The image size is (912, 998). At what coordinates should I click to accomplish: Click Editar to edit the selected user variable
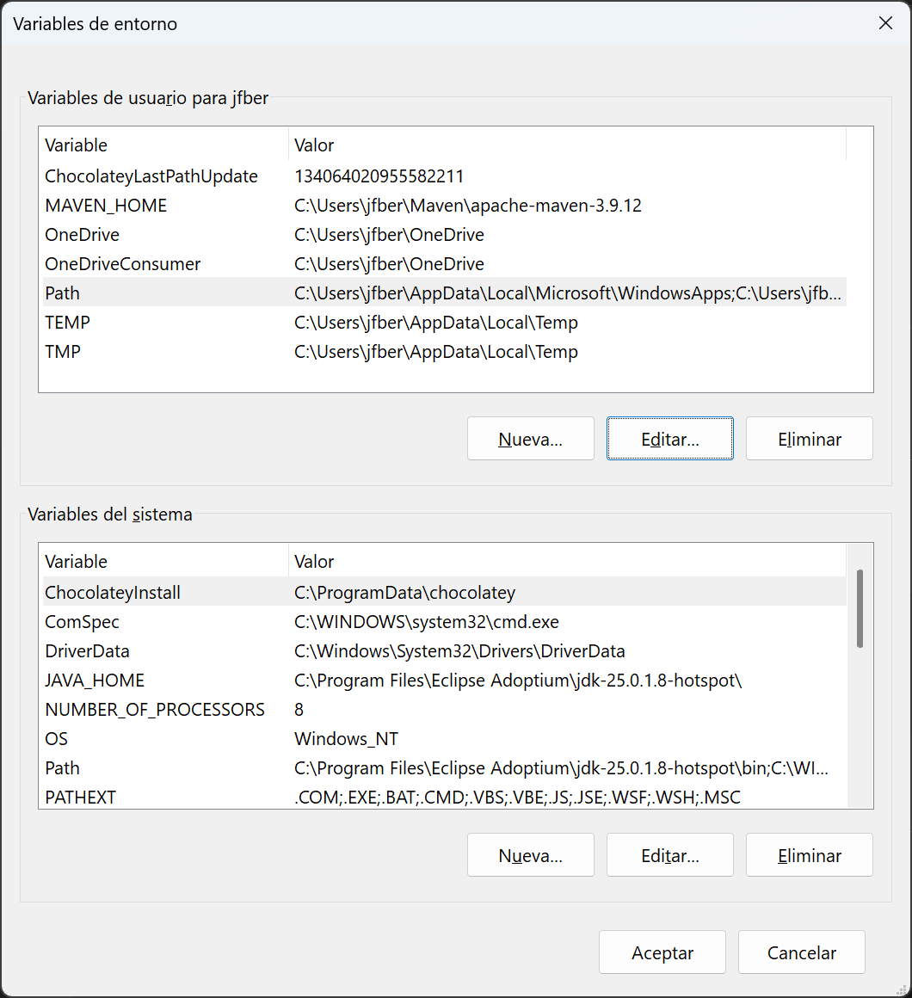click(x=669, y=439)
